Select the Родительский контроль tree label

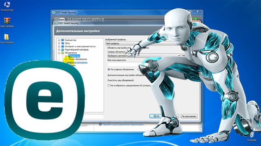click(77, 49)
